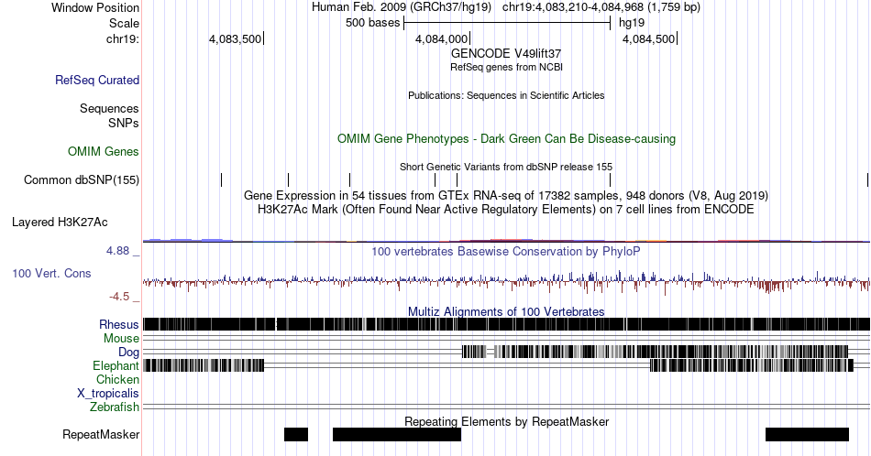This screenshot has height=456, width=871.
Task: Click Multiz Alignments of 100 Vertebrates title
Action: click(x=506, y=311)
